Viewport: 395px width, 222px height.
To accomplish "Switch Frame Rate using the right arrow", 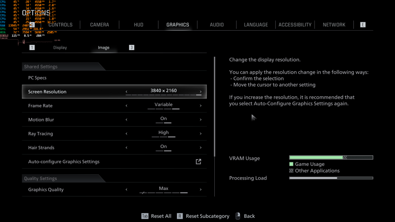I will 201,106.
